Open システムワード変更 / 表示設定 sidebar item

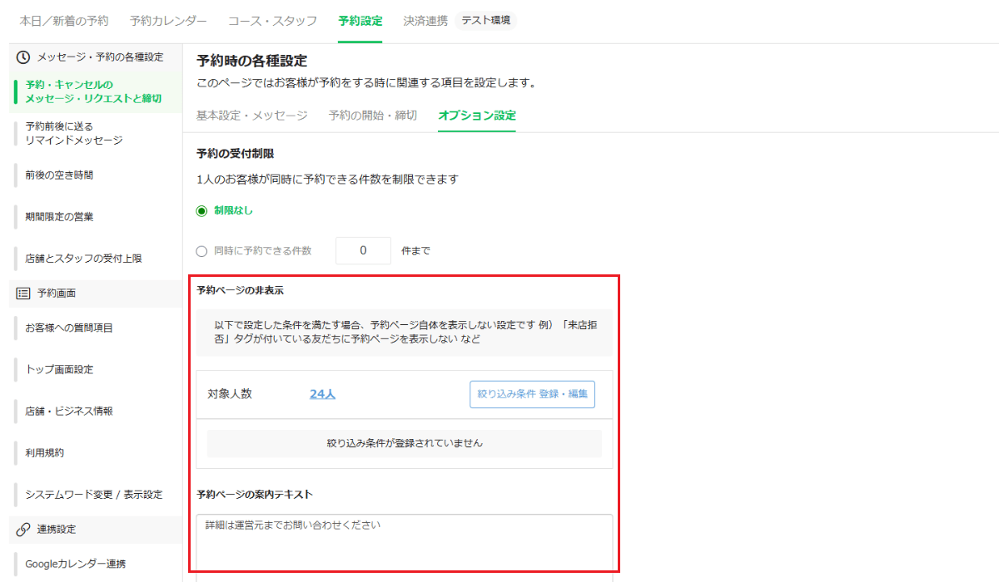(93, 495)
